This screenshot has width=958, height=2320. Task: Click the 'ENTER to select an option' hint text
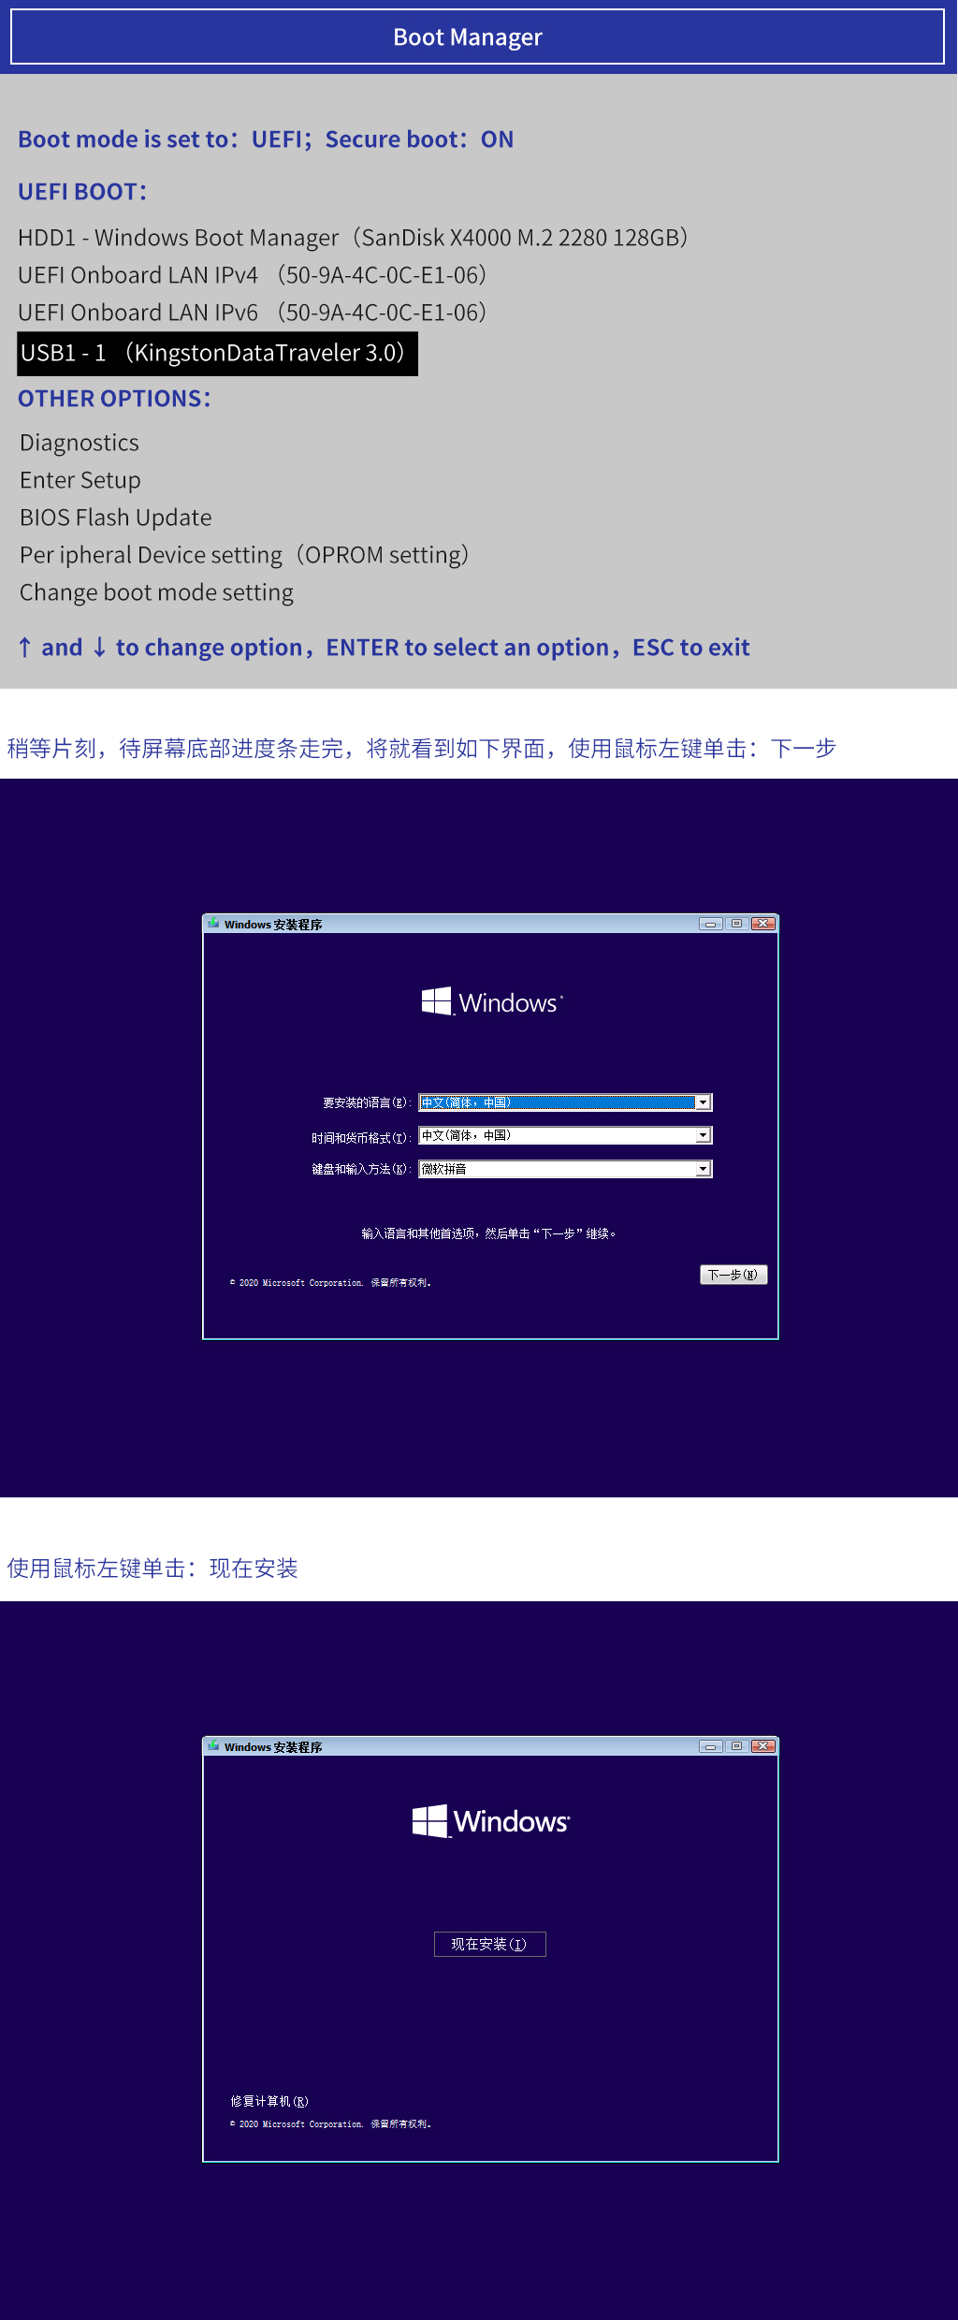pyautogui.click(x=468, y=648)
